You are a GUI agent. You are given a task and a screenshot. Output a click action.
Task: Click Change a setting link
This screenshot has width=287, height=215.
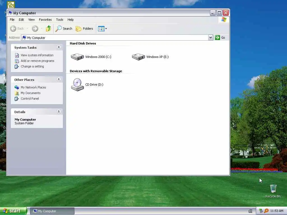pyautogui.click(x=32, y=67)
